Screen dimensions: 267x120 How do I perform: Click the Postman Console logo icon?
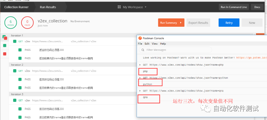click(x=140, y=38)
